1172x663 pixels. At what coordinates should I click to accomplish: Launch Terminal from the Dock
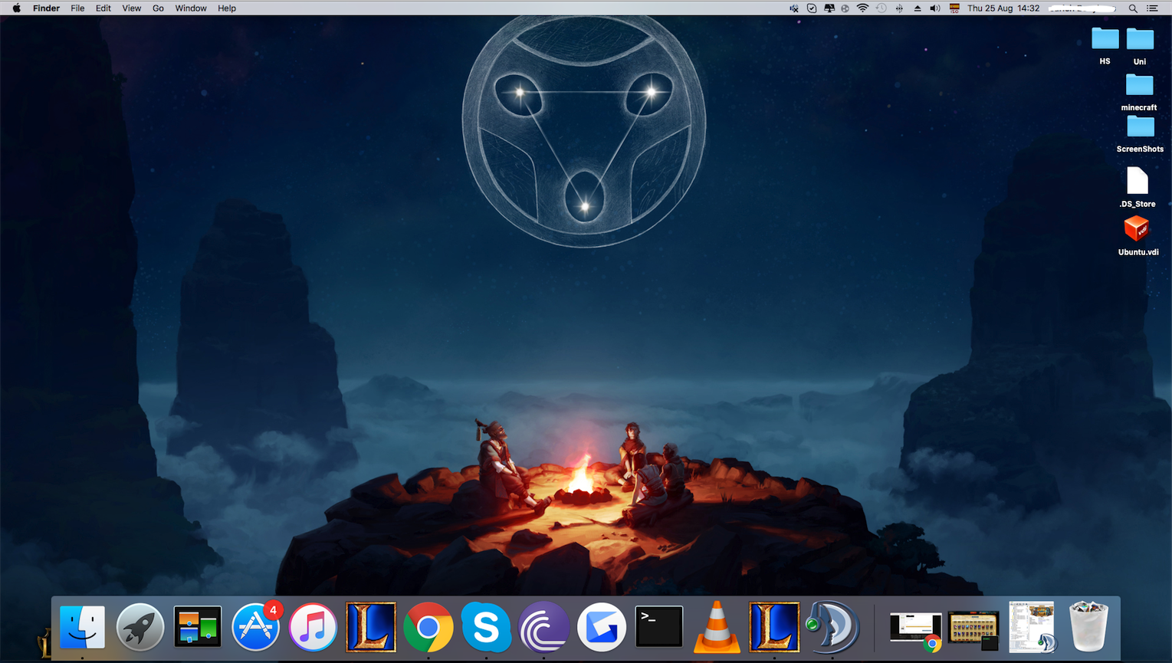[x=659, y=627]
